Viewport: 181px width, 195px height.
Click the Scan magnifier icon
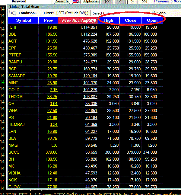(x=154, y=12)
